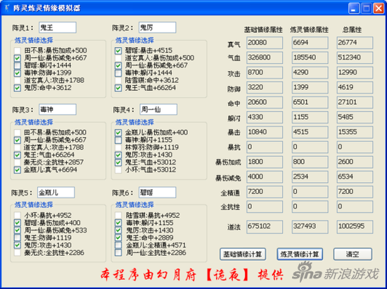Check 小环:气血+53012 checkbox
Viewport: 387px width, 289px height.
118,169
